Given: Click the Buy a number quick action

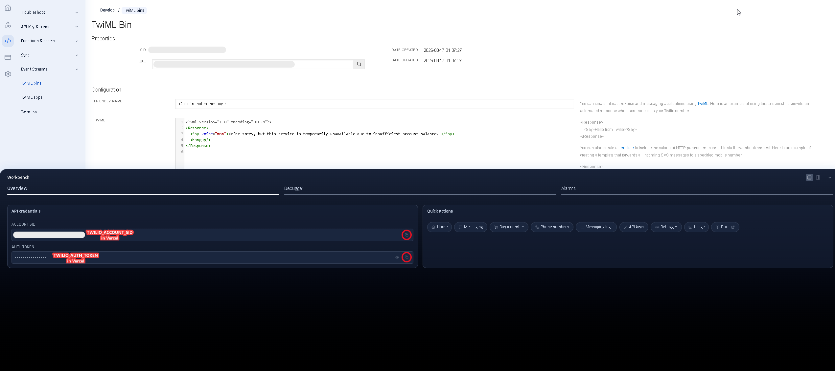Looking at the screenshot, I should click(509, 227).
